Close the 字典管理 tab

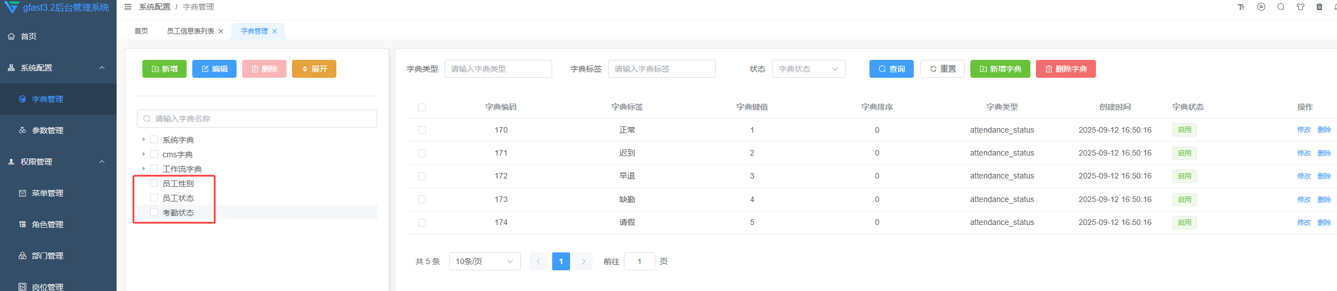(275, 31)
